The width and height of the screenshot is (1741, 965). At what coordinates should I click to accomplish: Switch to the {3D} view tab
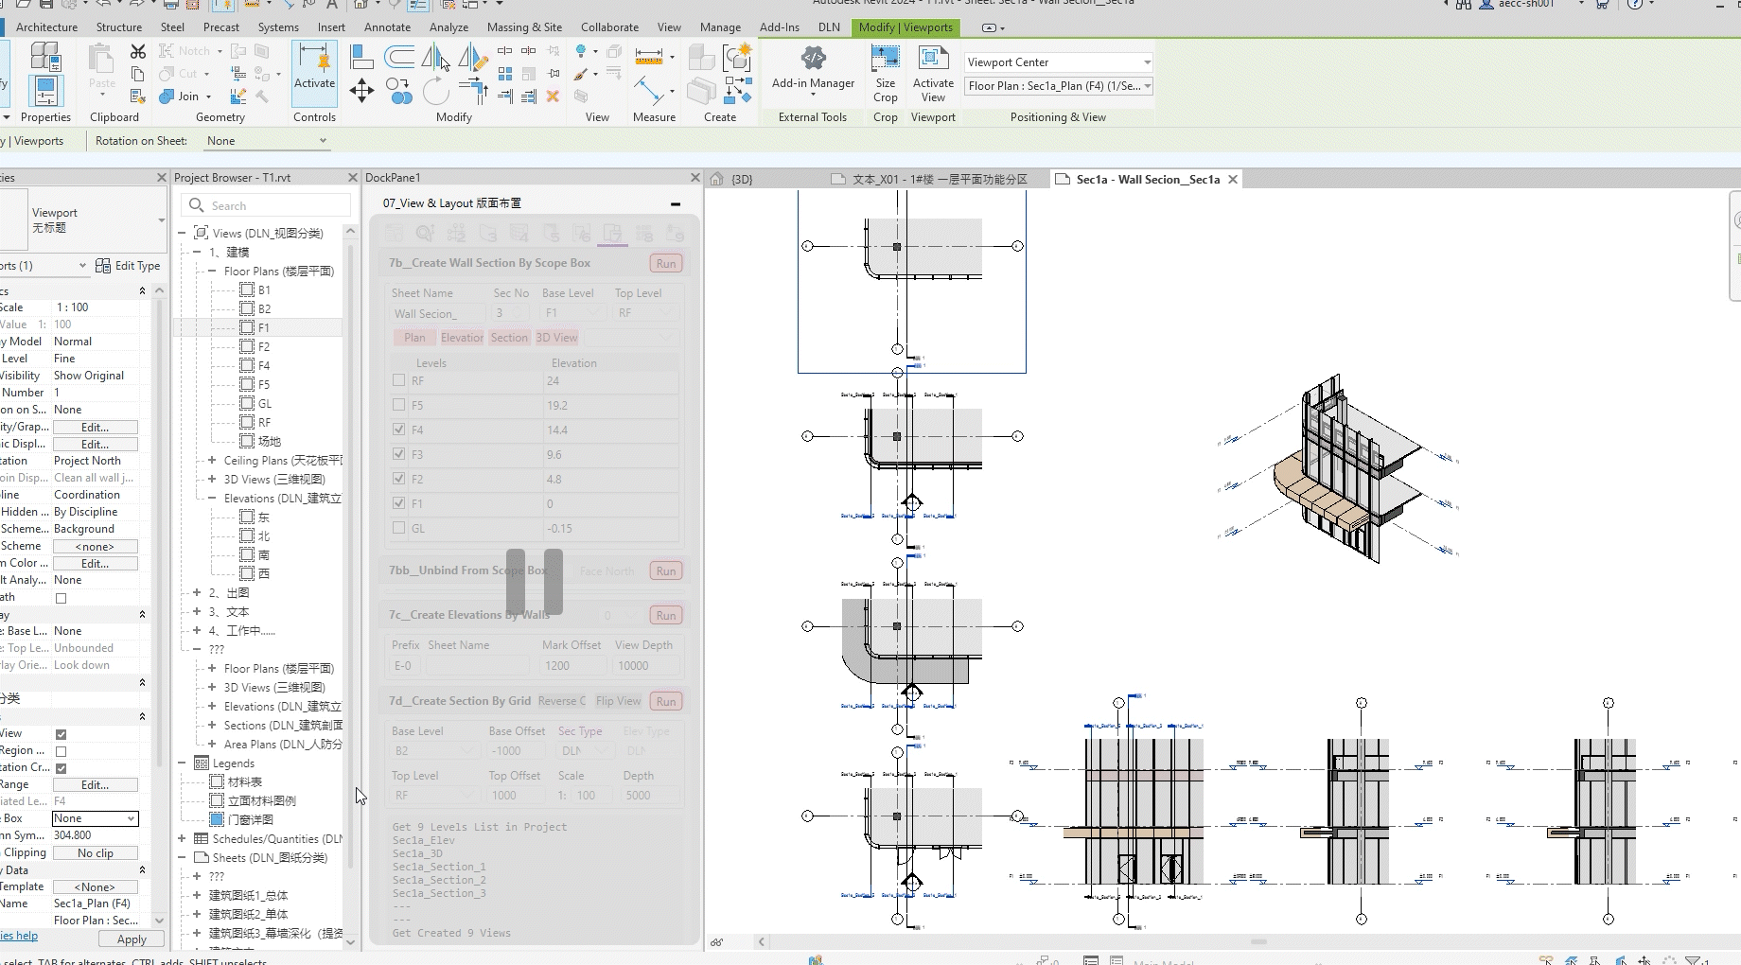[742, 179]
